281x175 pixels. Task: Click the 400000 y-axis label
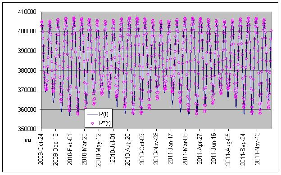point(27,31)
